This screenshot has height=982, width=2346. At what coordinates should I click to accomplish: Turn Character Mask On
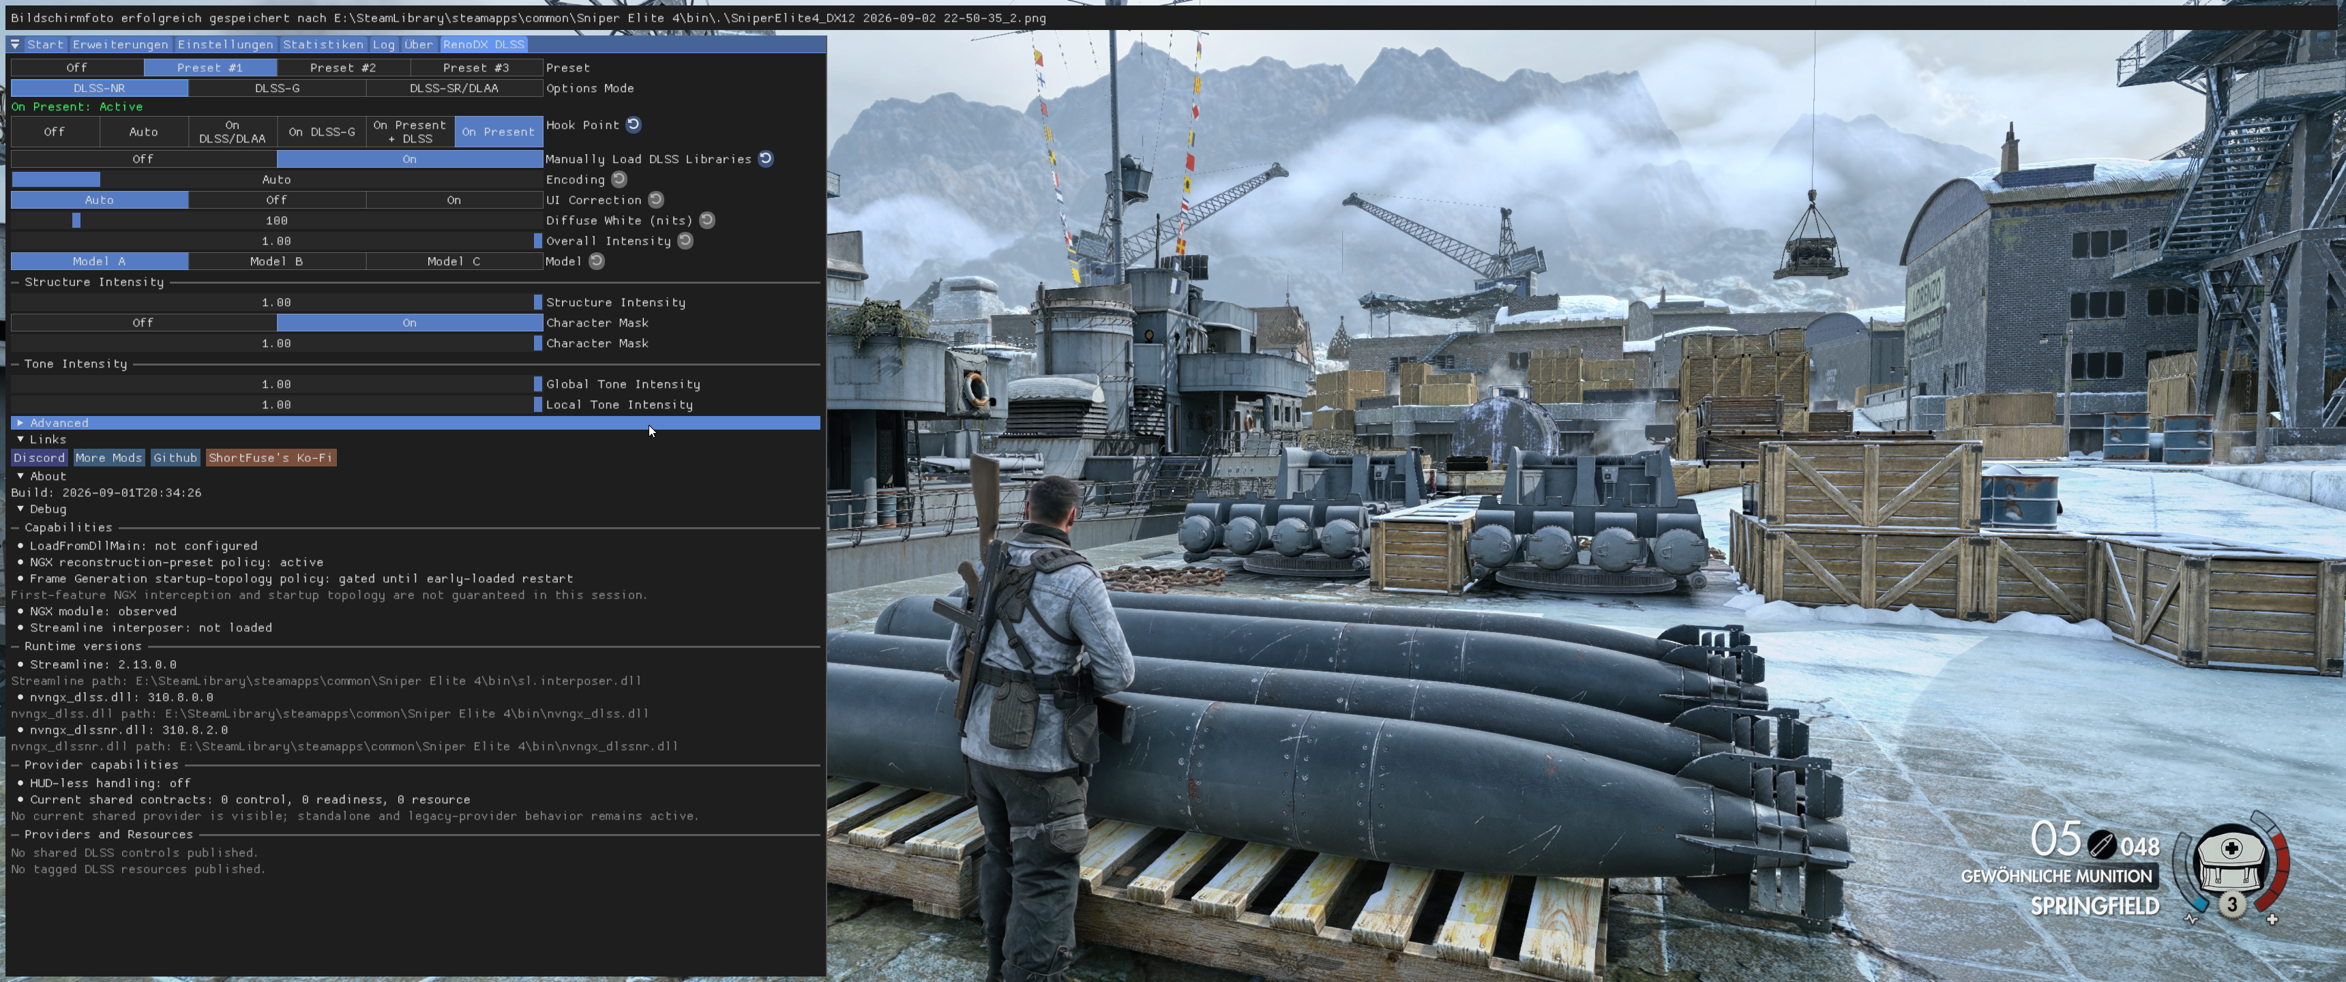point(410,323)
